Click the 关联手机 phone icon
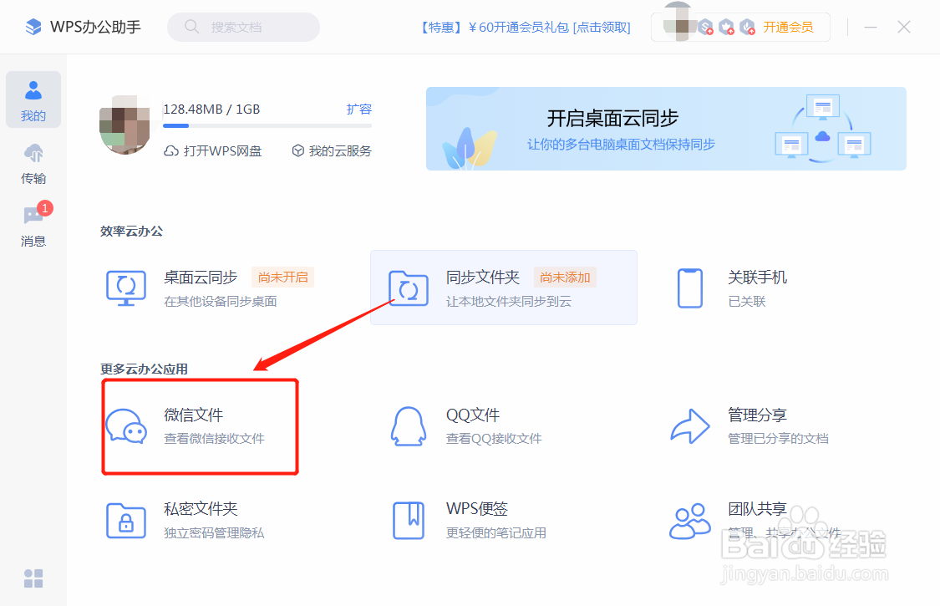Screen dimensions: 940x606 point(690,288)
